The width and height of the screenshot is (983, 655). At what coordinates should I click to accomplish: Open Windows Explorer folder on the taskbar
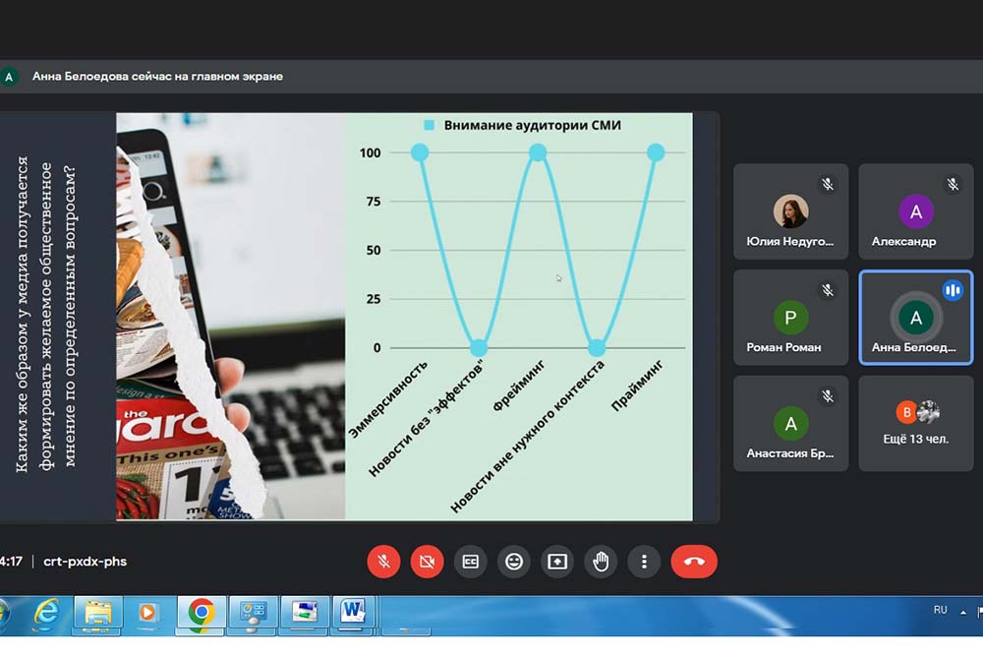click(98, 614)
